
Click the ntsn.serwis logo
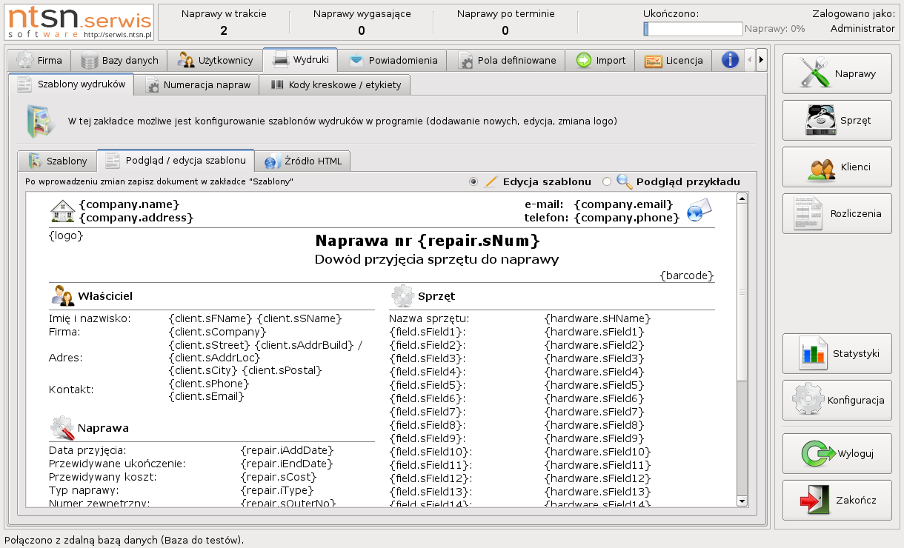(80, 21)
